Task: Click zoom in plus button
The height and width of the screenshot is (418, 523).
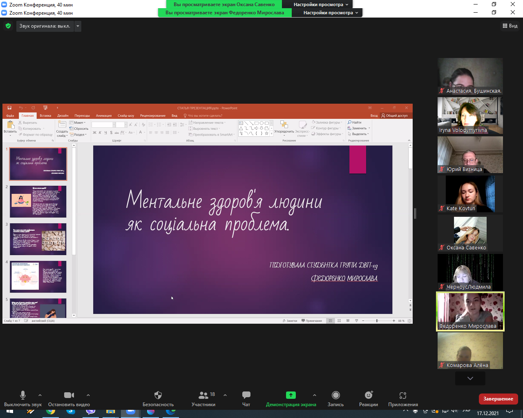Action: (x=394, y=321)
